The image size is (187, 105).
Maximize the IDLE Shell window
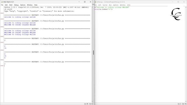tap(85, 2)
